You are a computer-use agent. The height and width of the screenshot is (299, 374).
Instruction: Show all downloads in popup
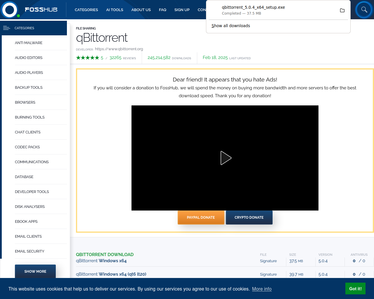coord(231,26)
